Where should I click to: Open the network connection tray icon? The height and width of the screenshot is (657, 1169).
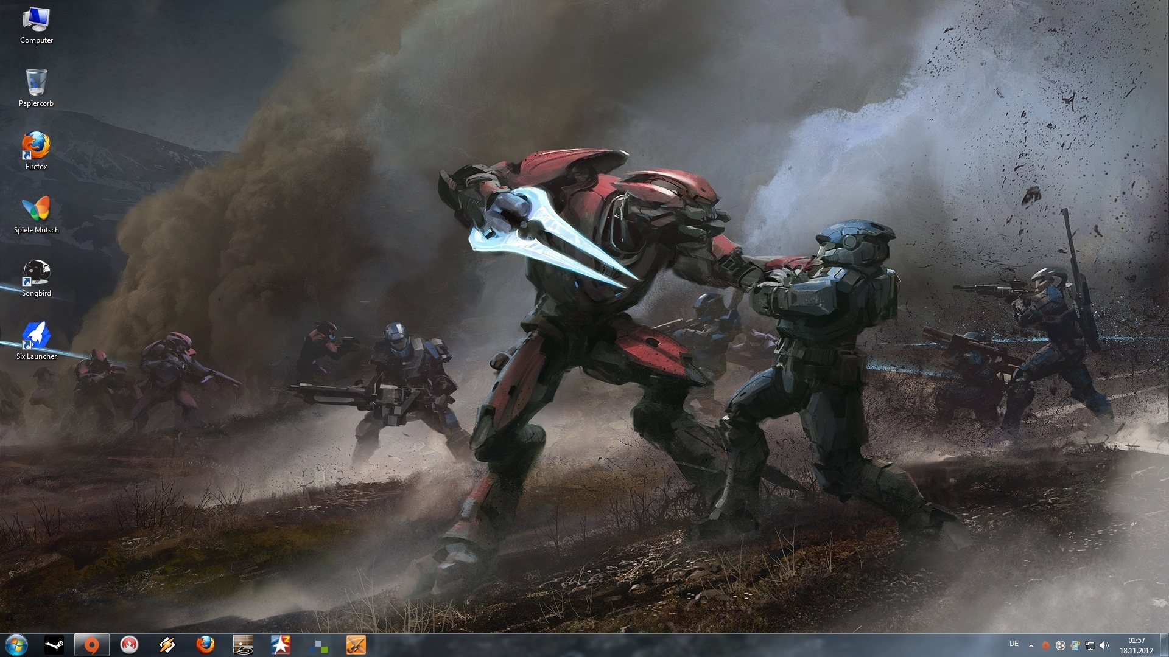tap(1090, 645)
